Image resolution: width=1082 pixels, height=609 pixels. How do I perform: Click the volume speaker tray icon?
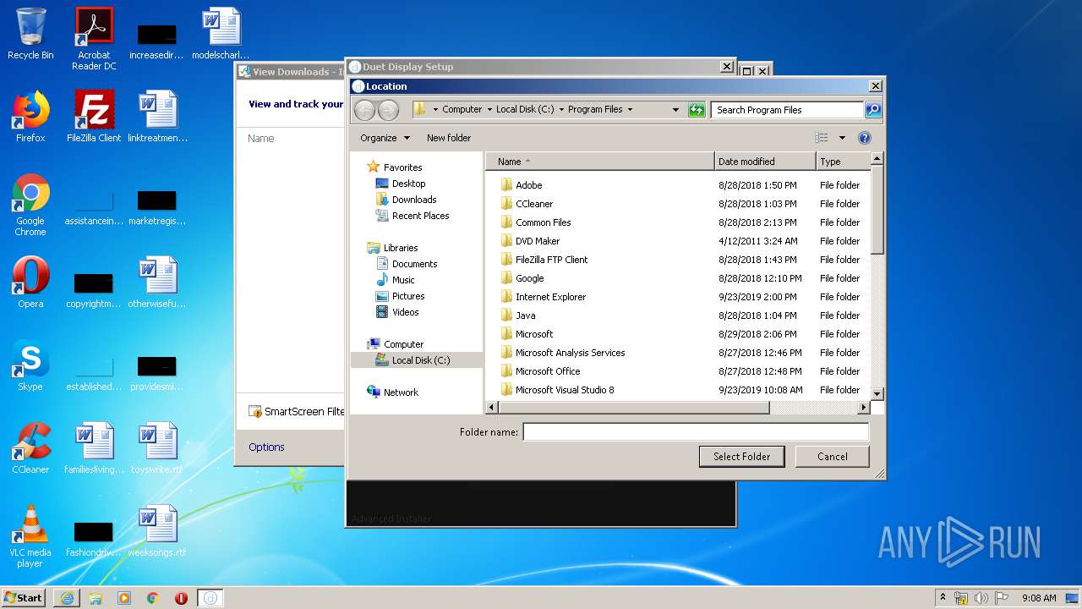point(981,598)
